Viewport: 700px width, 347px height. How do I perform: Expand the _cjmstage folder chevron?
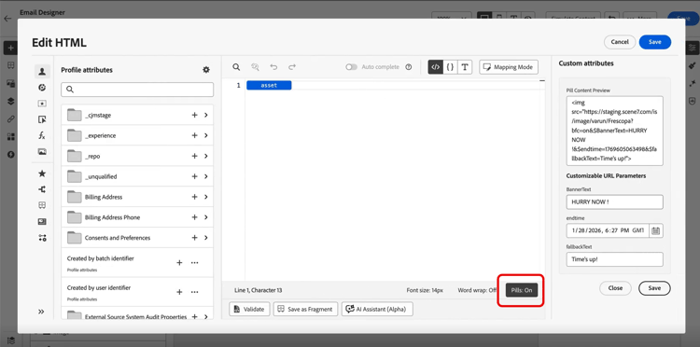point(206,115)
